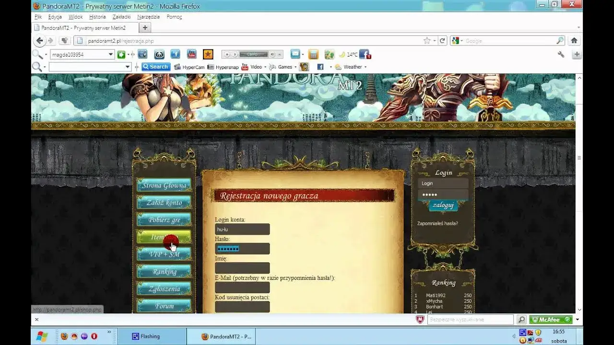Click the toolbar media player volume button

tap(272, 55)
